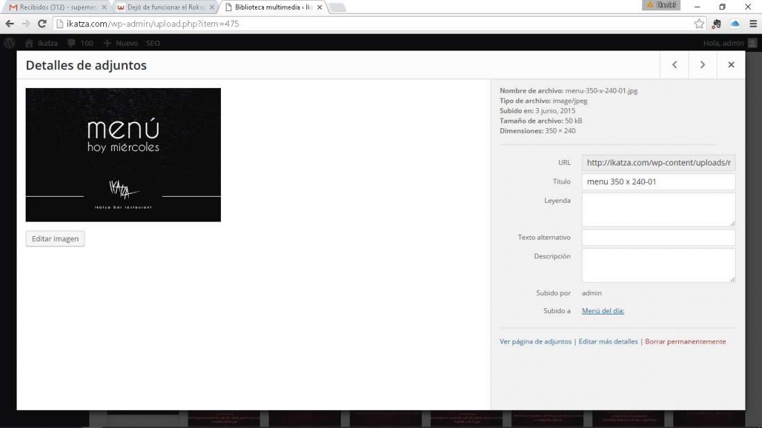Click into the Leyenda text area
Image resolution: width=762 pixels, height=428 pixels.
pyautogui.click(x=659, y=209)
